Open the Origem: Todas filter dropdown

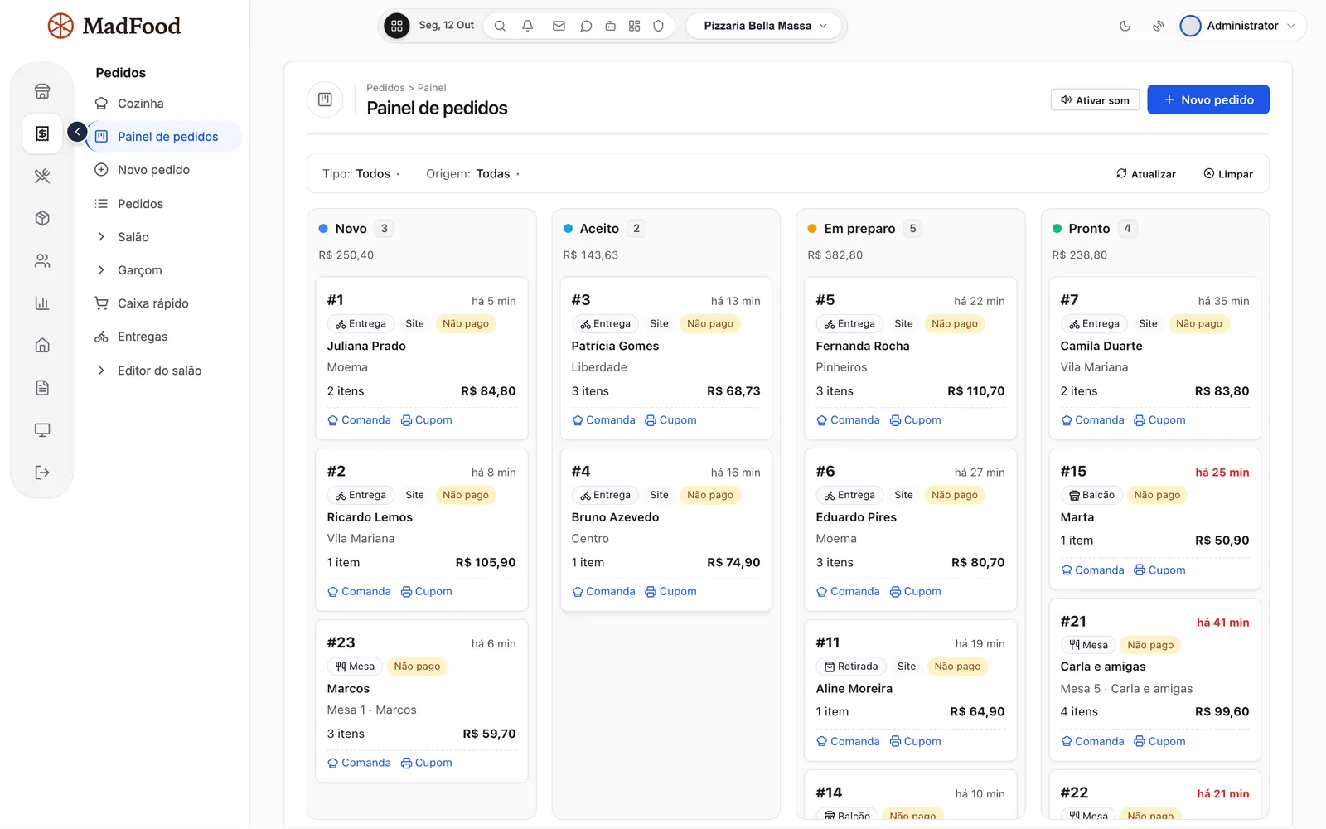tap(473, 173)
